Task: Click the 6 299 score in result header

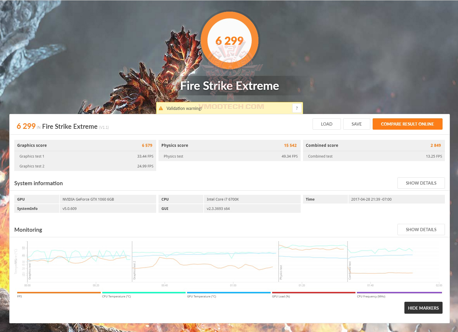Action: [26, 126]
